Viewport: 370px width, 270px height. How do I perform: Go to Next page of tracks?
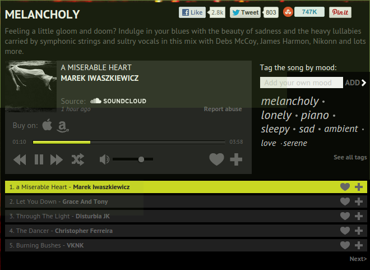[358, 259]
